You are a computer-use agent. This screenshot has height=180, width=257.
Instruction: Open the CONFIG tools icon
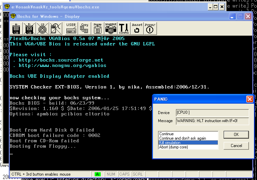pos(124,29)
